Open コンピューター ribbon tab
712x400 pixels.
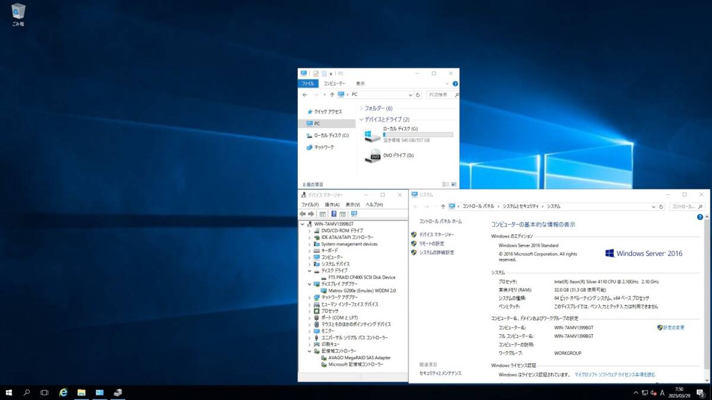(x=334, y=84)
